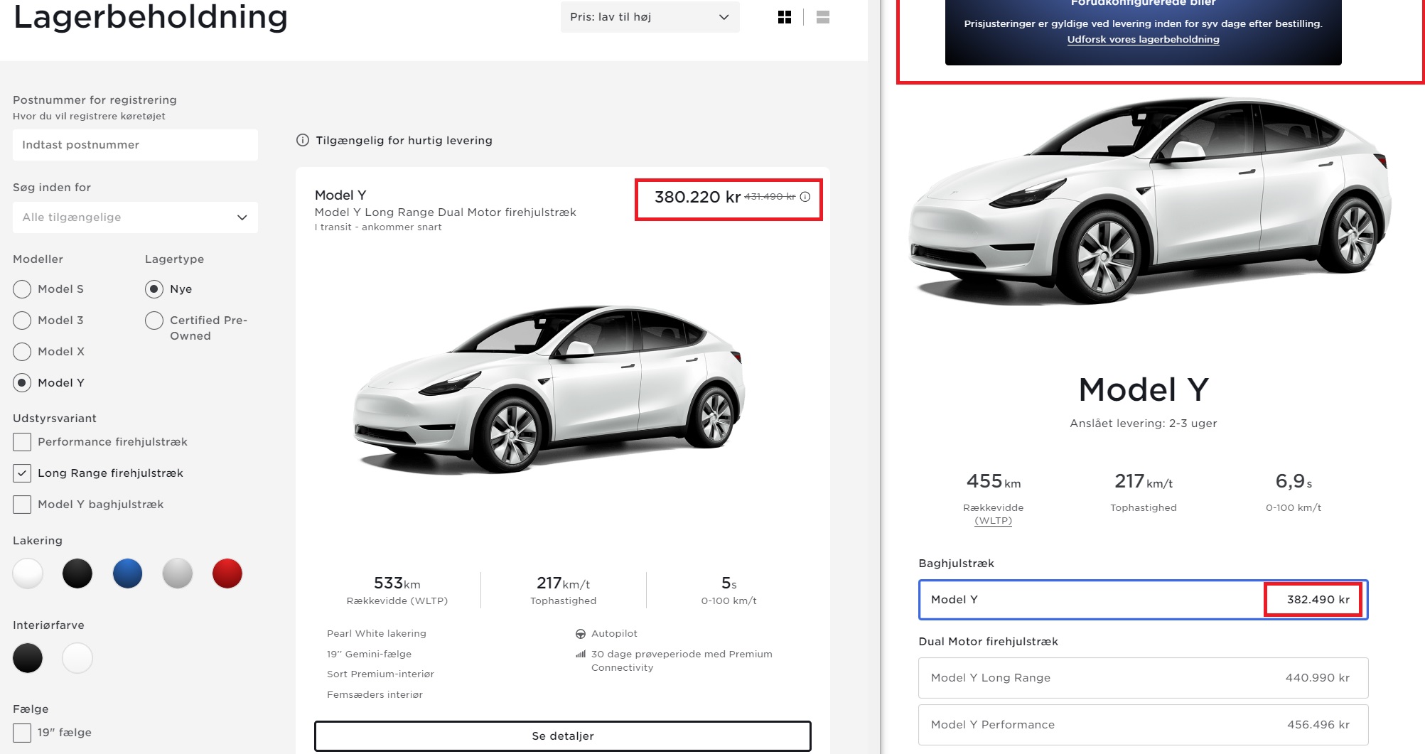Select the red paint color swatch
Viewport: 1425px width, 754px height.
(x=227, y=573)
